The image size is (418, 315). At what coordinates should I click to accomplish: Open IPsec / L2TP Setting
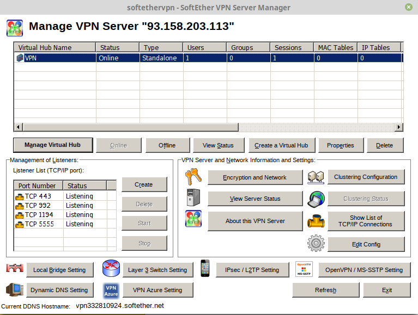click(x=252, y=270)
